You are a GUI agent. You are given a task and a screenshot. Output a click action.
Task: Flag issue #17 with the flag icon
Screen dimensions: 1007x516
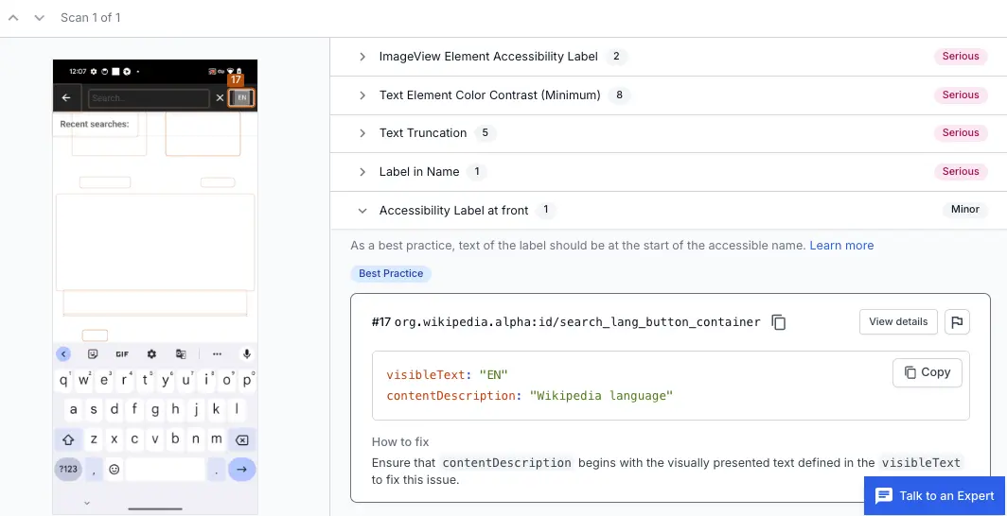[x=957, y=322]
